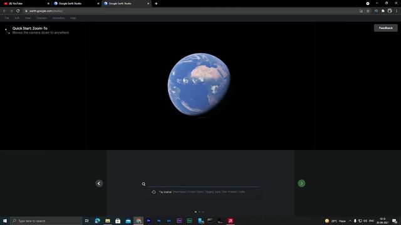Open the red AMD icon on the taskbar

tap(231, 221)
